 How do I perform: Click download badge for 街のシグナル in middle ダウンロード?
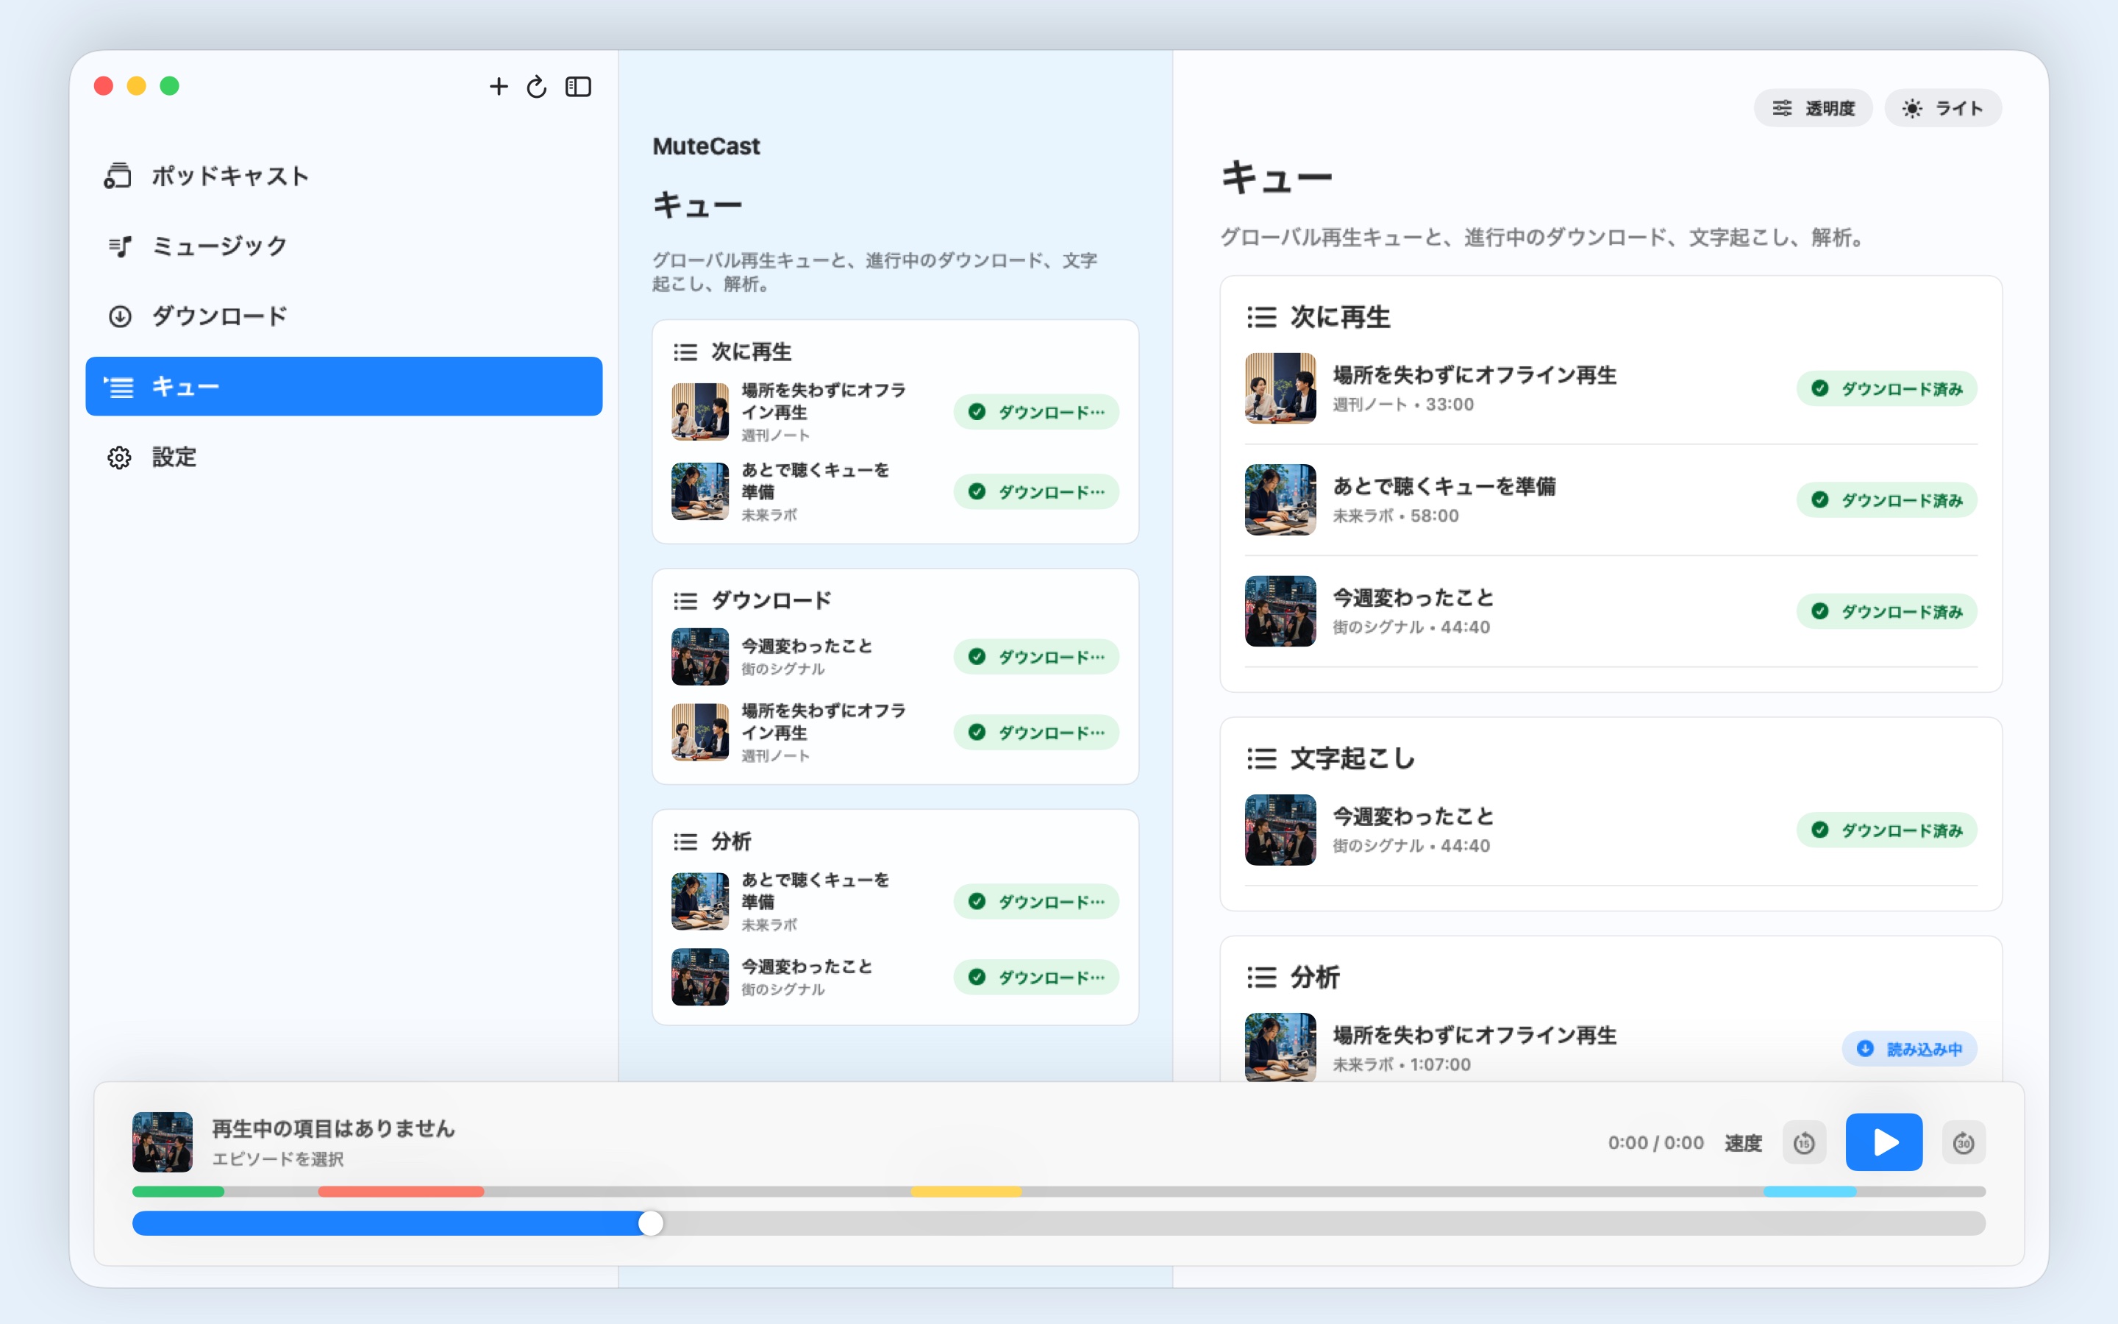(x=1035, y=657)
